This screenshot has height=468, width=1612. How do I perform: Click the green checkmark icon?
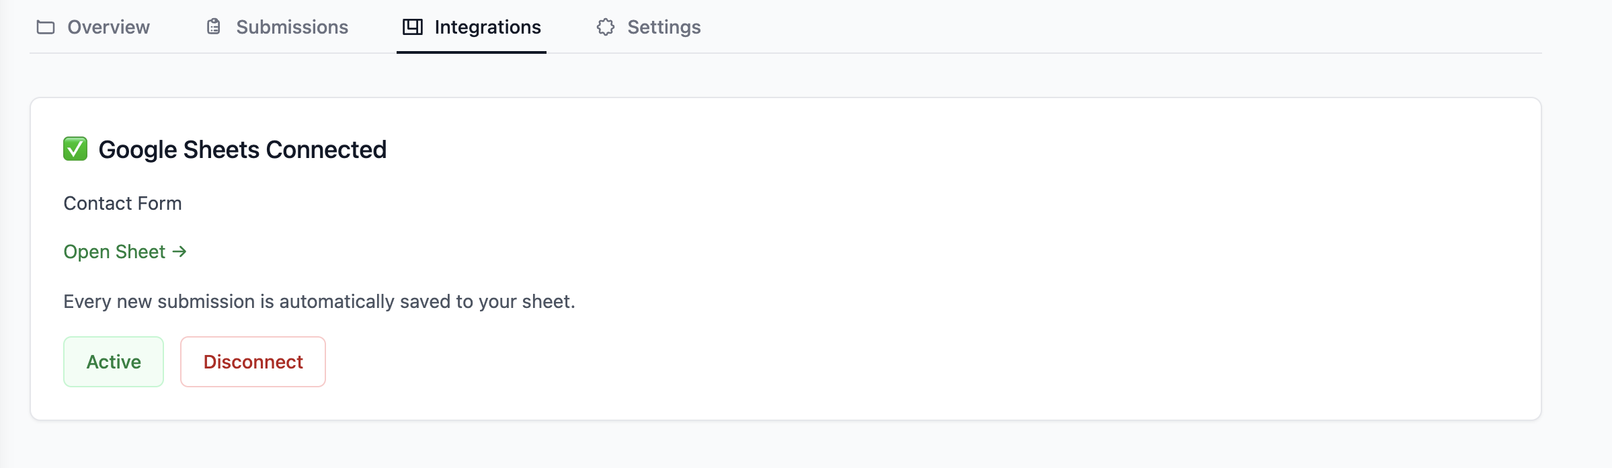(x=75, y=149)
